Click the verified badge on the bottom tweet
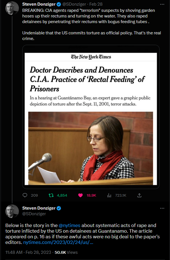Image resolution: width=170 pixels, height=260 pixels. point(59,208)
